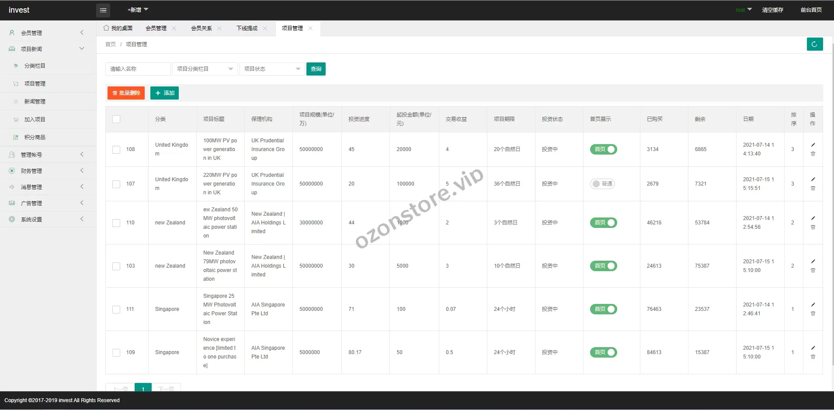
Task: Click the green 添加 button
Action: [x=164, y=93]
